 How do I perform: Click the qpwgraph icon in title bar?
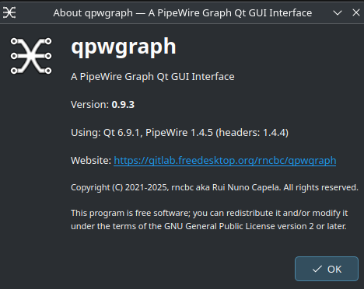pyautogui.click(x=9, y=12)
